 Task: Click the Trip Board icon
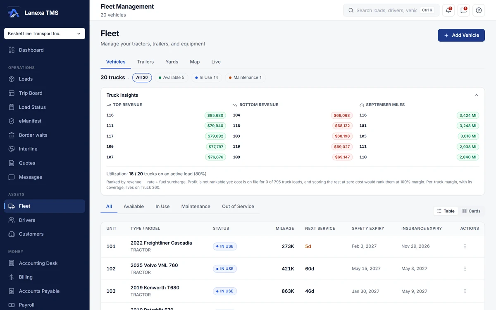tap(12, 93)
